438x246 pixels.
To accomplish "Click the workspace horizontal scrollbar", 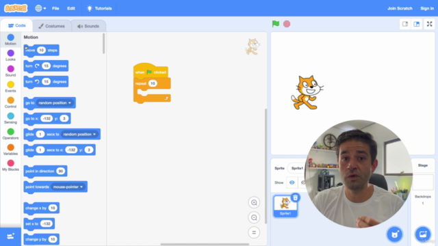I will coord(205,245).
